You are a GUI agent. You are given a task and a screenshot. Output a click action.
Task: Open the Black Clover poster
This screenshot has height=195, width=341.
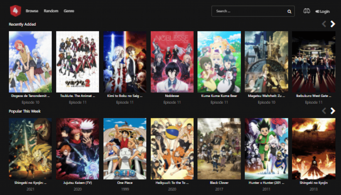tap(219, 149)
